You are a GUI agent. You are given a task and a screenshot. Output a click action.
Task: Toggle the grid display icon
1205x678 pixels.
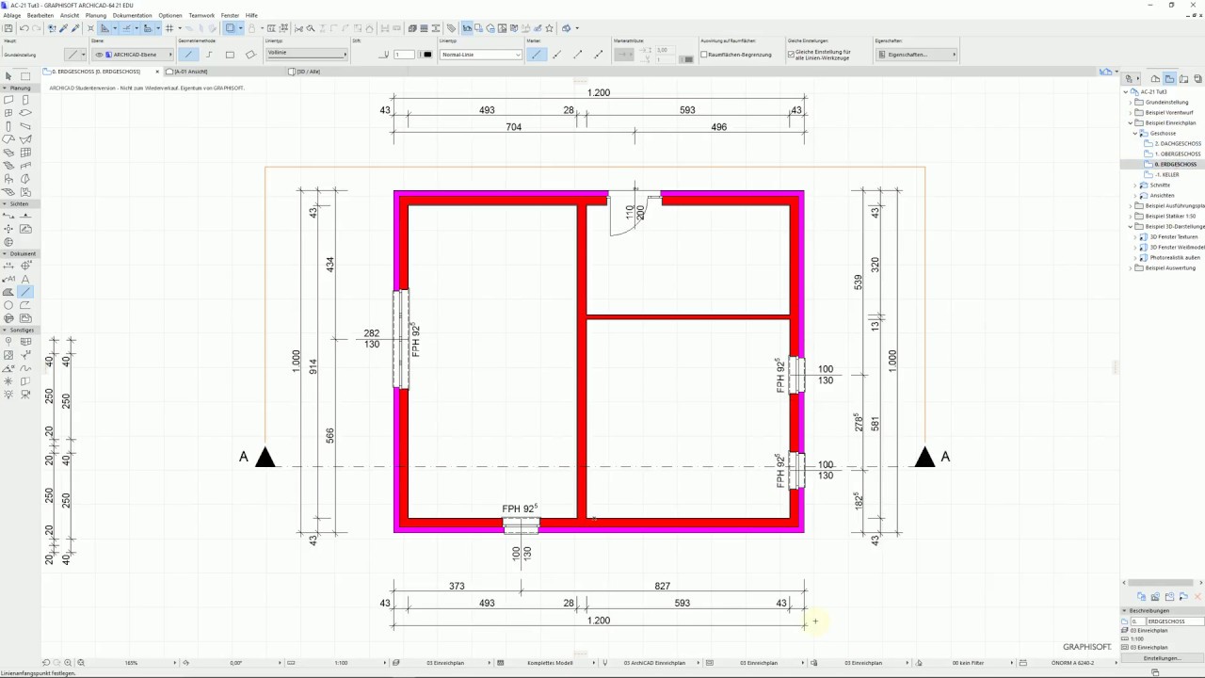[x=169, y=28]
